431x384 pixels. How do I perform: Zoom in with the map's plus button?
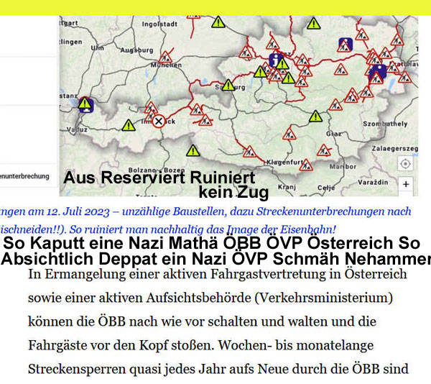click(406, 184)
